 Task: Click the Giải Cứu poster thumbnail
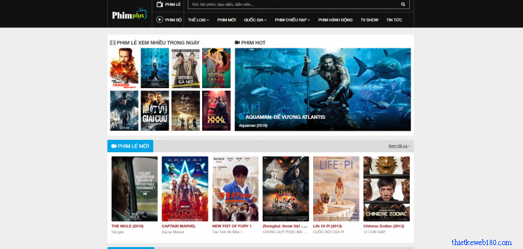click(x=155, y=110)
